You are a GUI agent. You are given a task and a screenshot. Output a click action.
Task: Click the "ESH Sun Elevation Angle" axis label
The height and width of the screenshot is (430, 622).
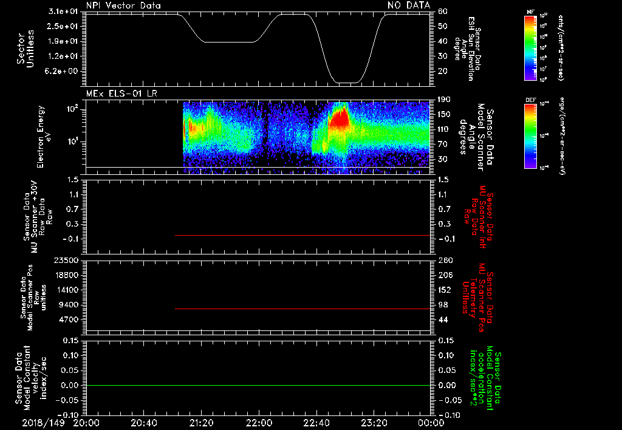pyautogui.click(x=468, y=49)
